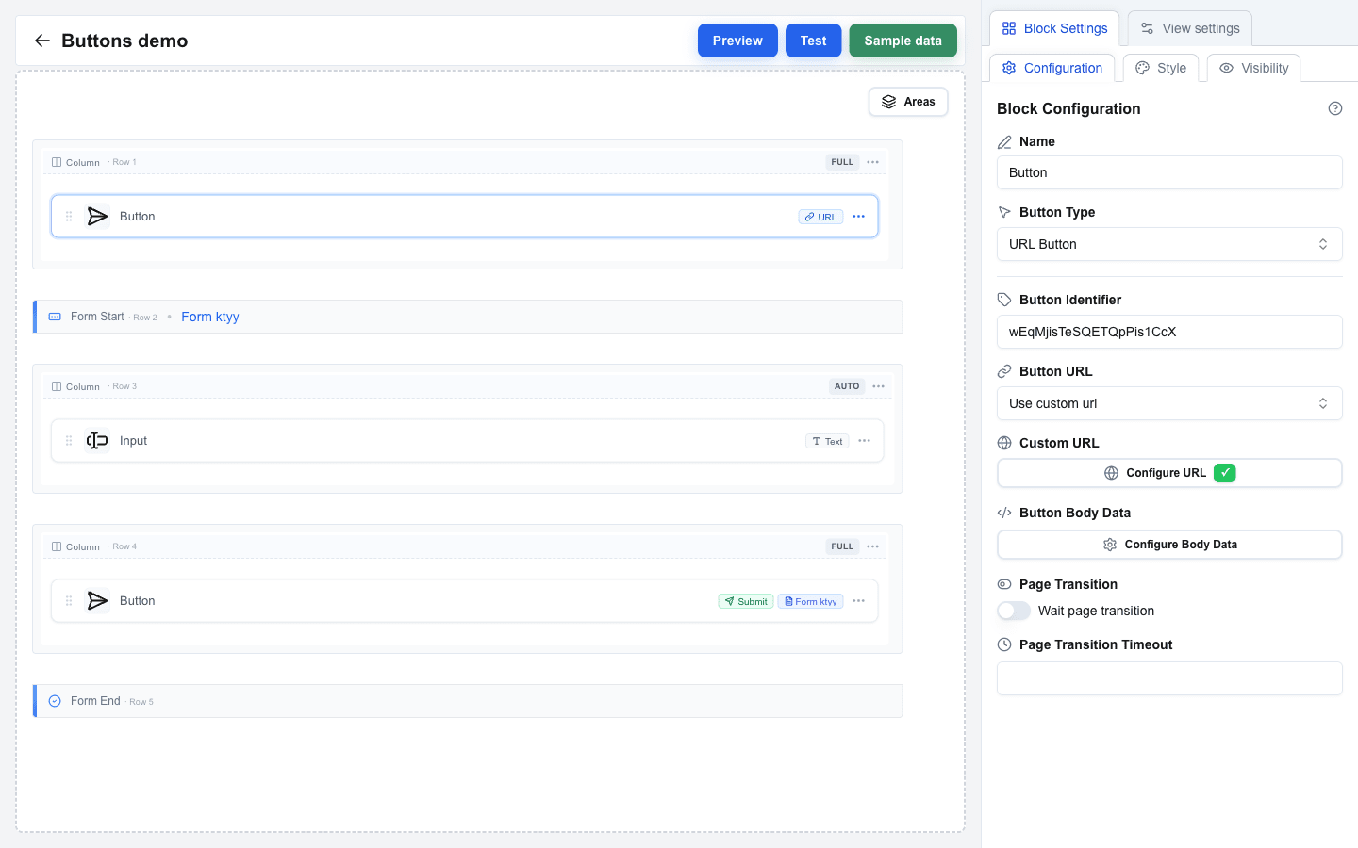The width and height of the screenshot is (1358, 848).
Task: Click the Preview button
Action: click(737, 41)
